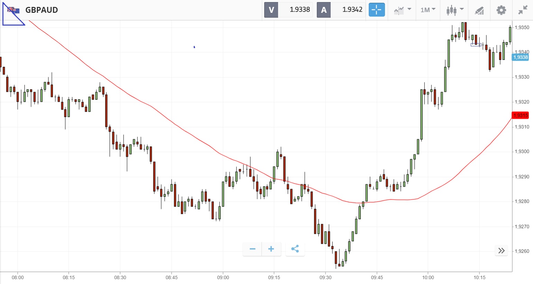This screenshot has height=284, width=533.
Task: Expand the candlestick chart type dropdown
Action: coord(454,10)
